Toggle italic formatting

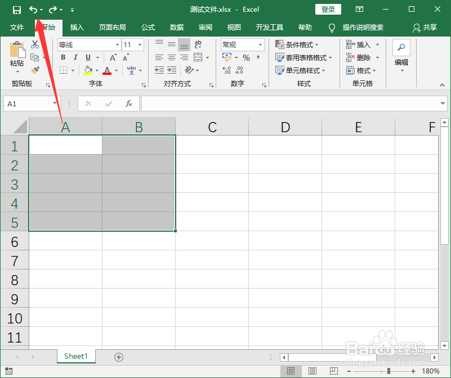pos(75,57)
